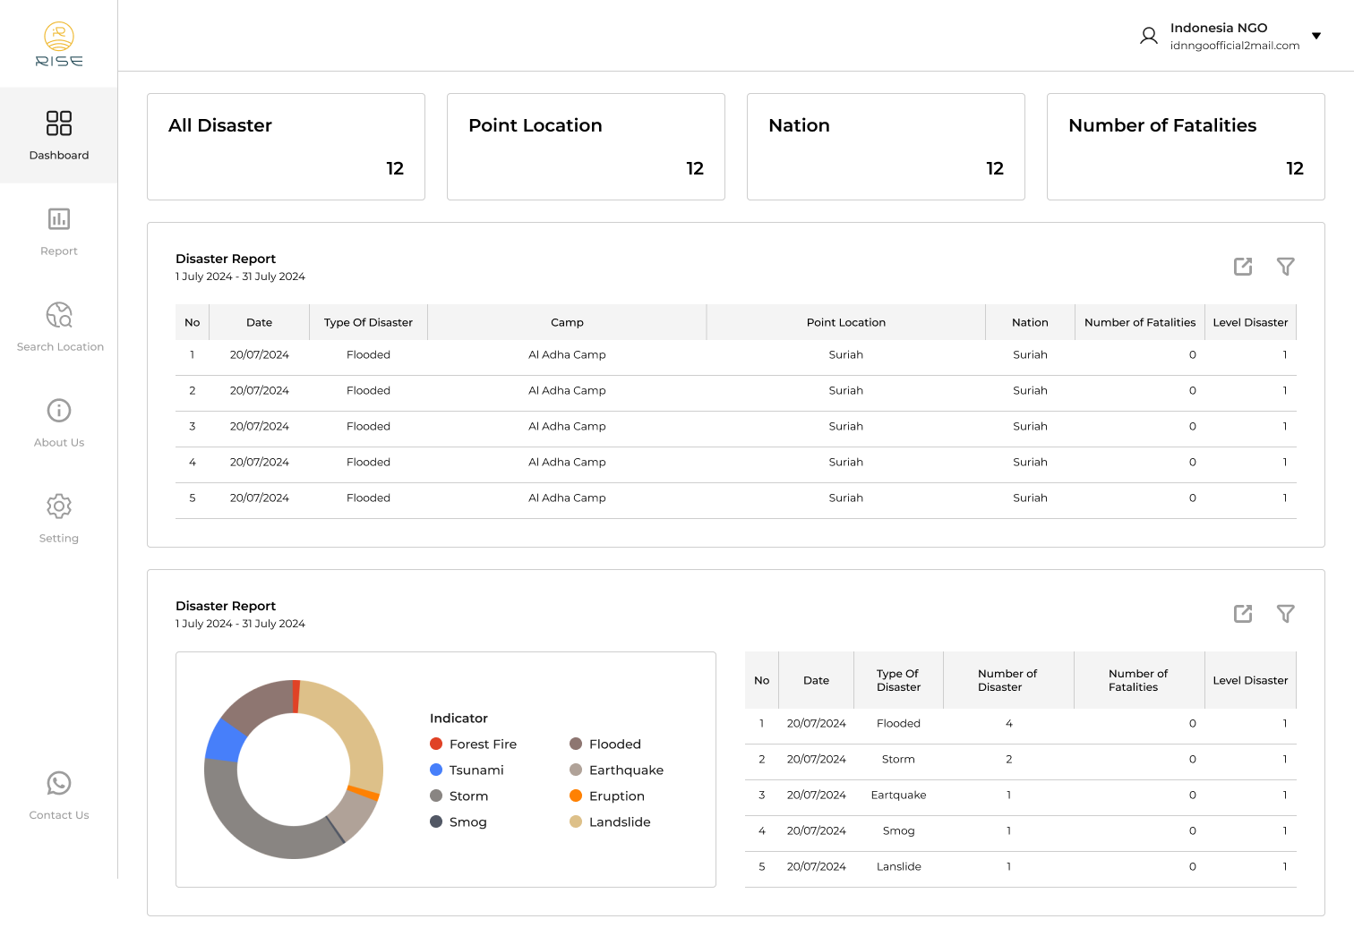Click the Indonesia NGO account name
1354x936 pixels.
tap(1219, 28)
